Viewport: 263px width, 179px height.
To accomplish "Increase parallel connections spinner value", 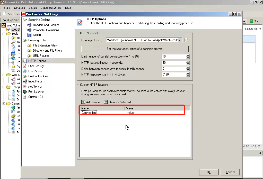I will [x=188, y=55].
